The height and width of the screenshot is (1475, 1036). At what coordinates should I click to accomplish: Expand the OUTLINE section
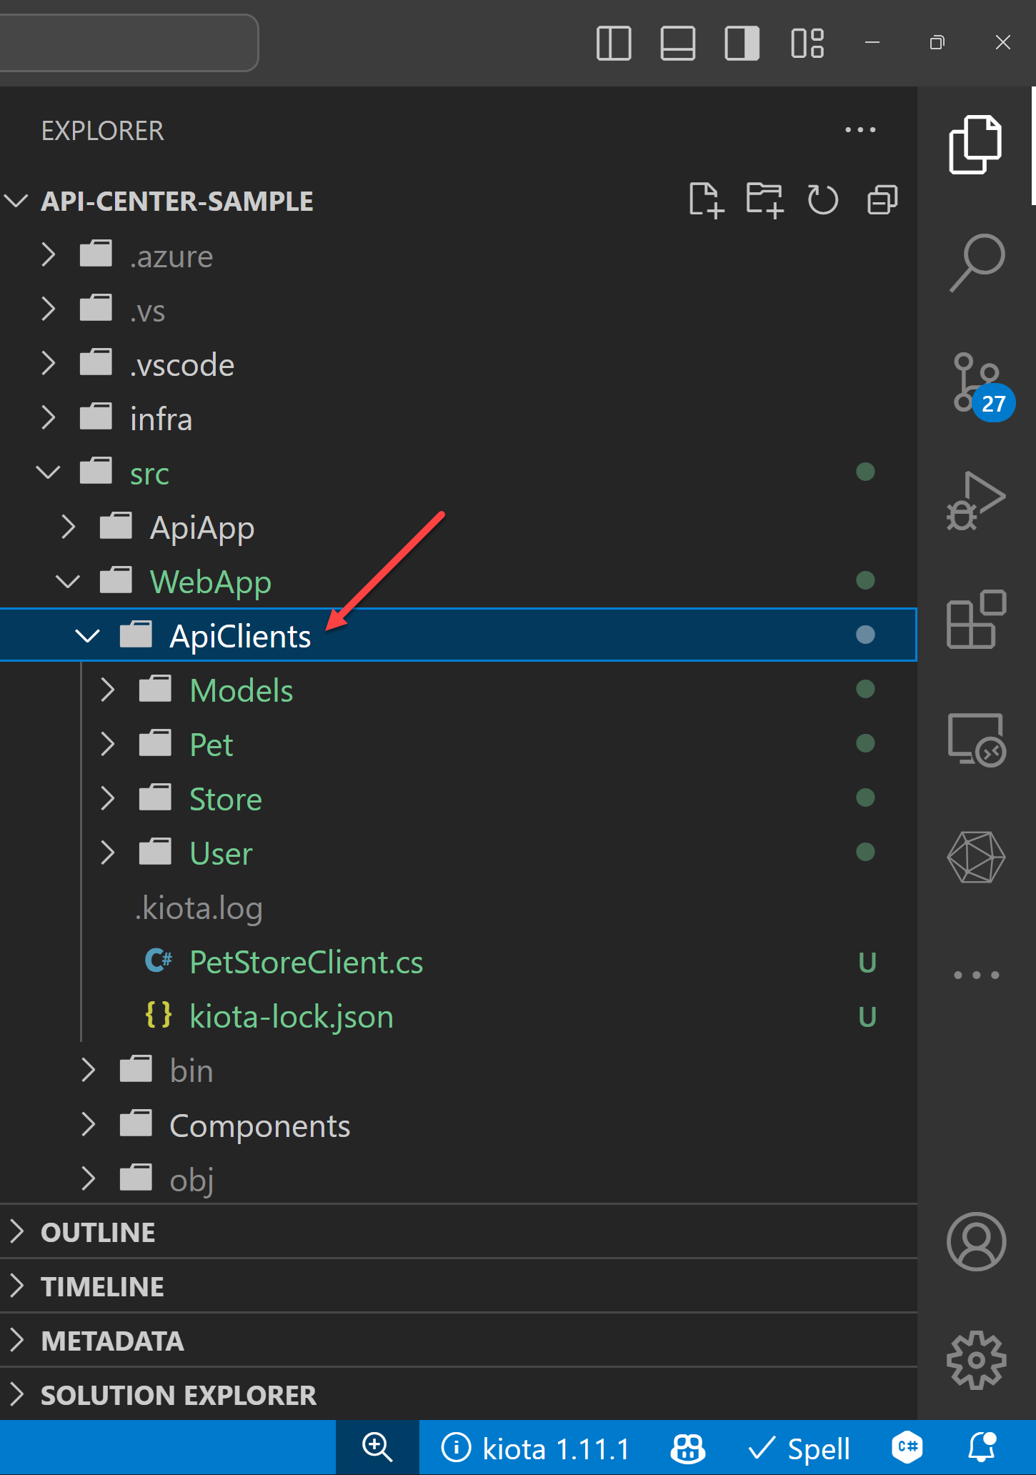[x=459, y=1232]
